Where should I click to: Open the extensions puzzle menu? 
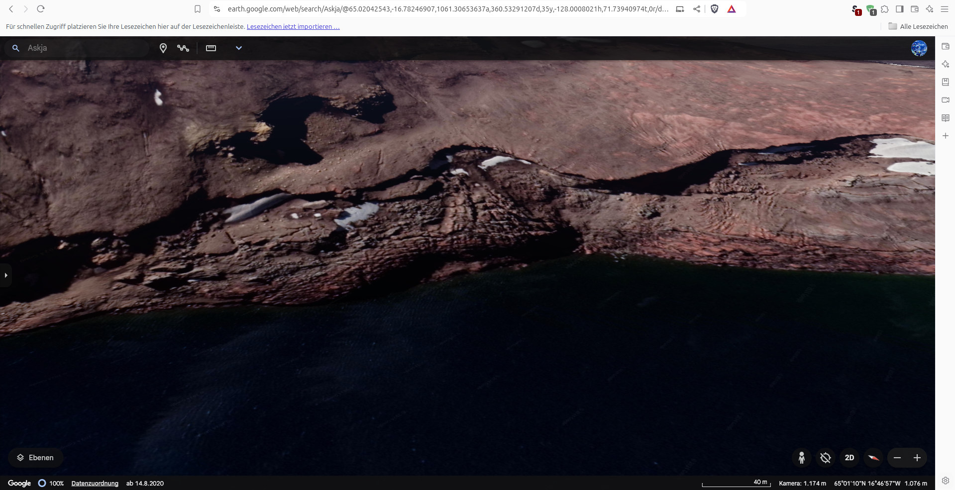coord(885,9)
